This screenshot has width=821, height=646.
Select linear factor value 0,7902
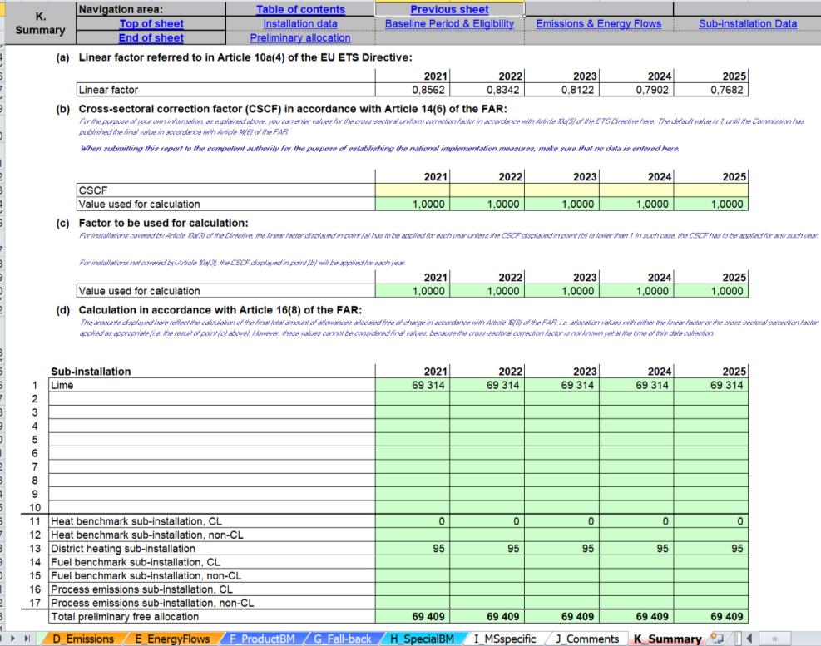(636, 90)
